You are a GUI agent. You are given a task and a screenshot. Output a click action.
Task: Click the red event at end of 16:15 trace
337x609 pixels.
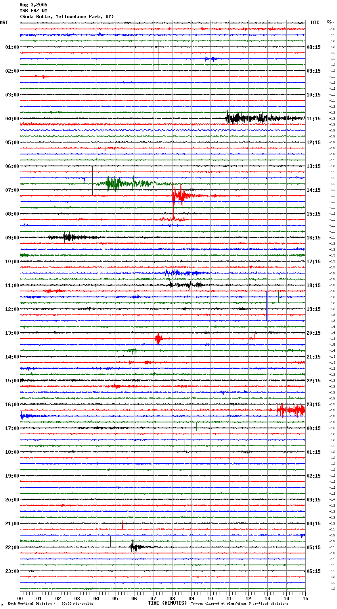(291, 410)
